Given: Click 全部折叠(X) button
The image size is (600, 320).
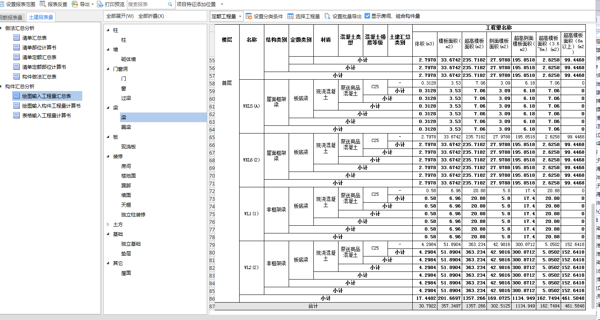Looking at the screenshot, I should [151, 16].
